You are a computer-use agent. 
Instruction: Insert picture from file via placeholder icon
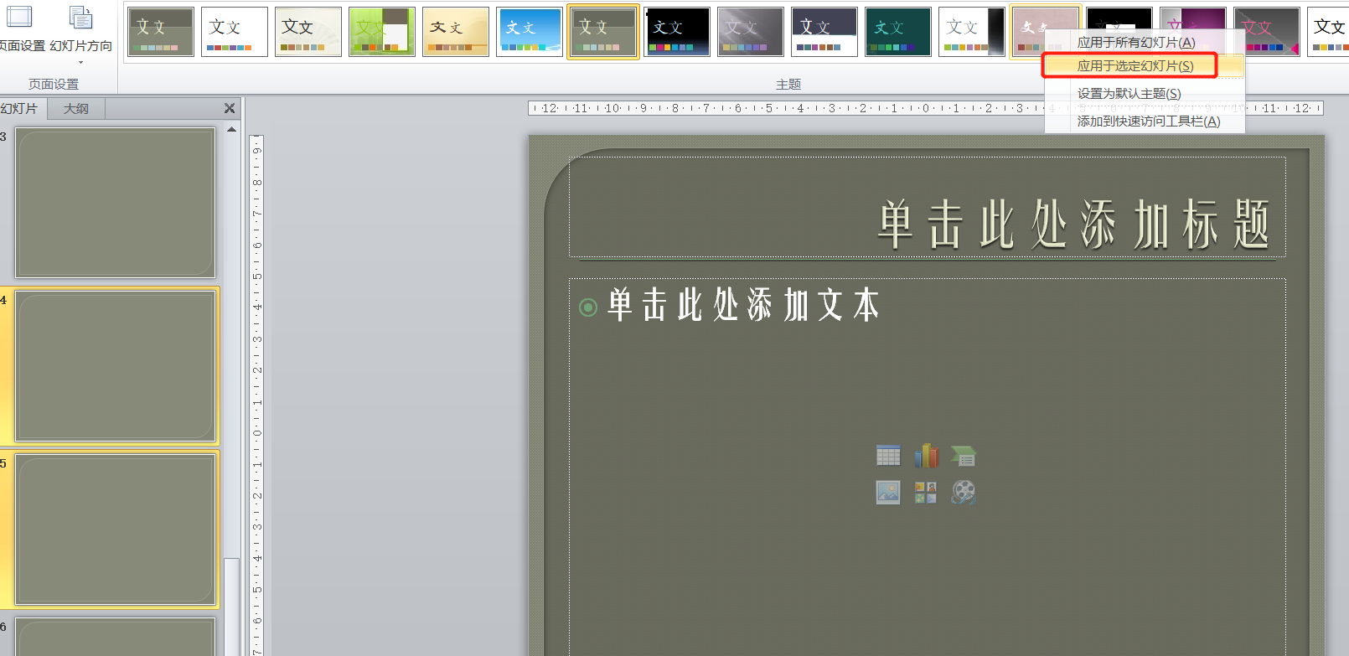tap(888, 492)
